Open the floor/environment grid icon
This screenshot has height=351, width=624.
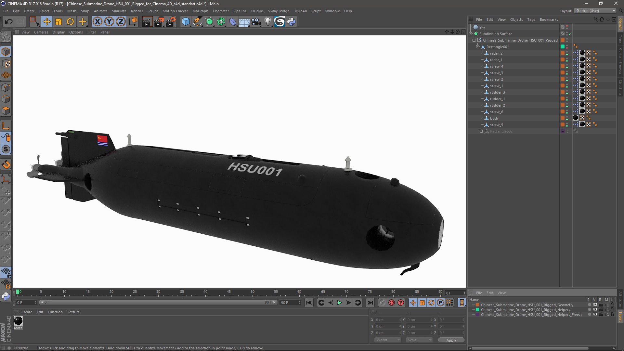click(244, 22)
